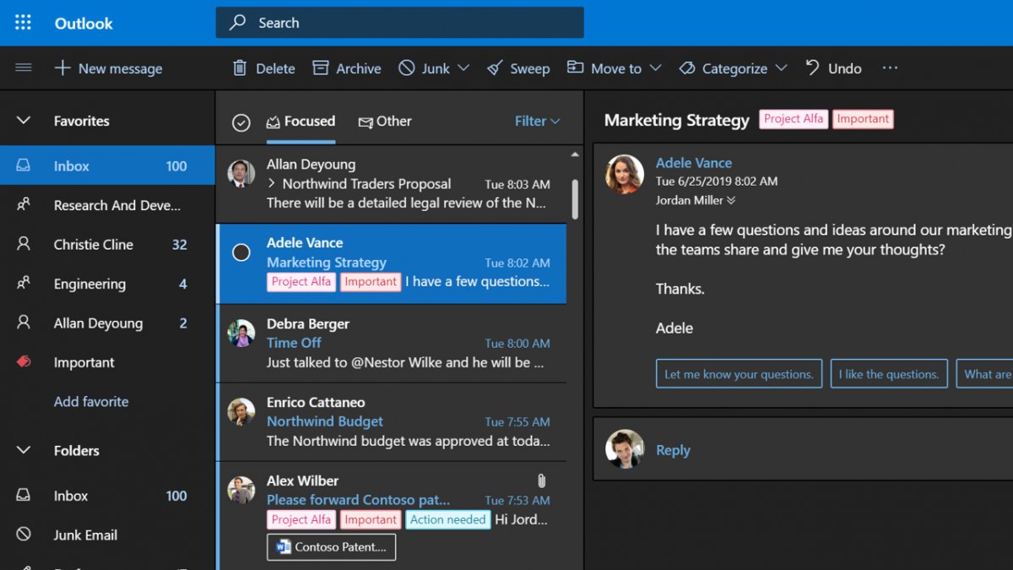1013x570 pixels.
Task: Expand recipients next to Jordan Miller
Action: [731, 200]
